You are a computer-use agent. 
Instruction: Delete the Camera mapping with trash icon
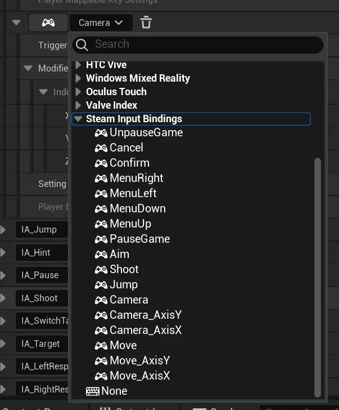tap(146, 23)
